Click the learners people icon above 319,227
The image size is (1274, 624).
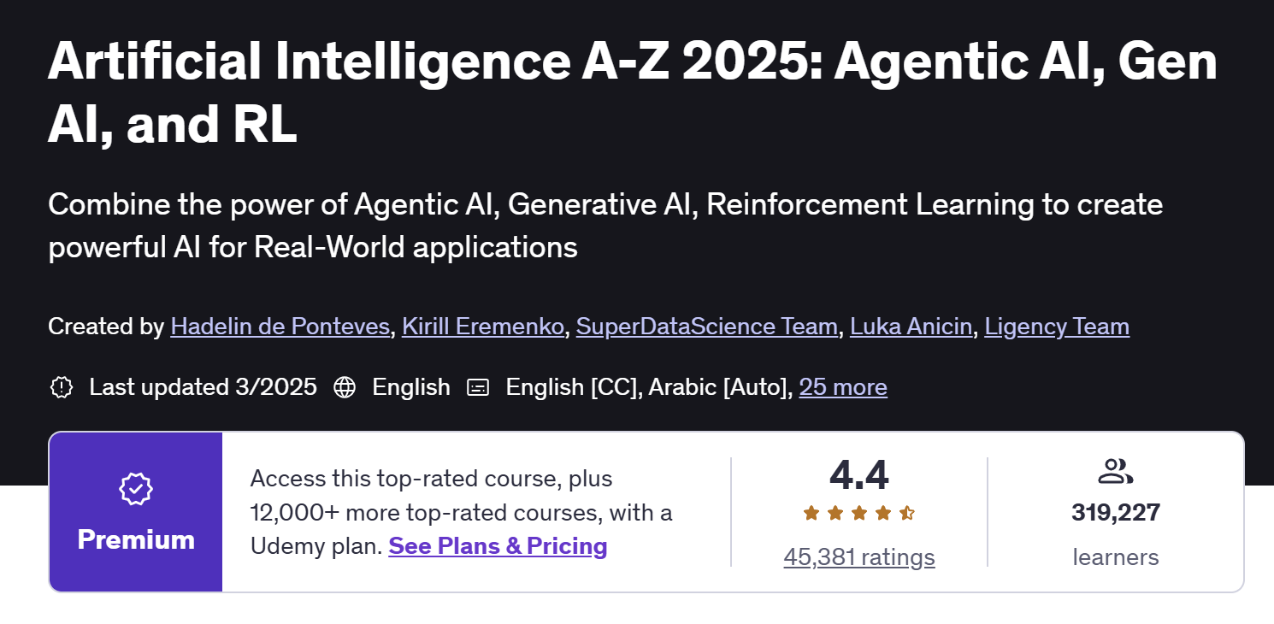coord(1115,472)
